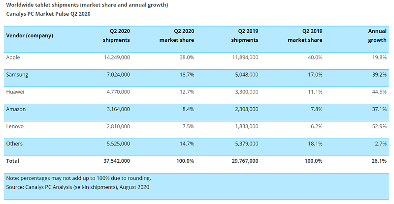Select the 'Others' vendor cell

point(14,144)
